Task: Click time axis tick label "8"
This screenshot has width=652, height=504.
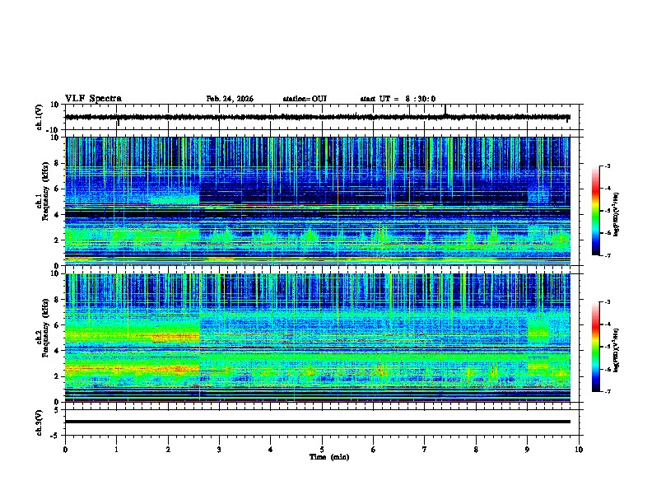Action: coord(476,450)
